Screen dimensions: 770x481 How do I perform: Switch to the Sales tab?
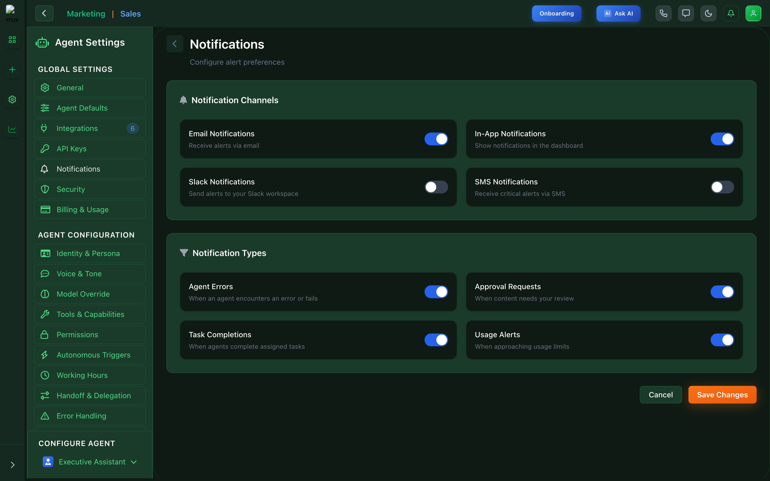coord(130,14)
